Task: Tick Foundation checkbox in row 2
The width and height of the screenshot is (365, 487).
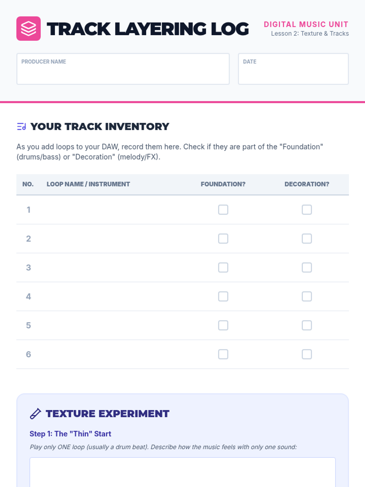Action: (223, 239)
